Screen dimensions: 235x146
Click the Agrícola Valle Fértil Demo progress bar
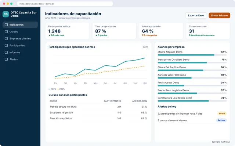tap(192, 78)
